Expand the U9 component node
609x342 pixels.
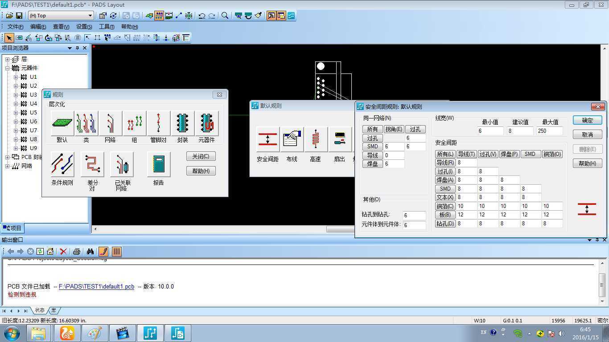click(x=16, y=148)
